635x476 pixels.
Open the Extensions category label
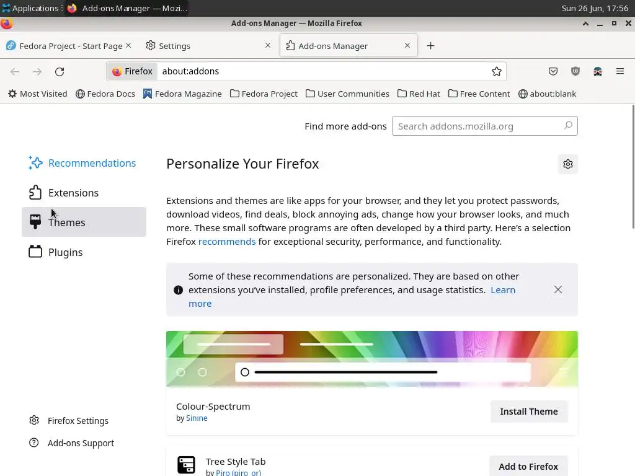click(73, 193)
